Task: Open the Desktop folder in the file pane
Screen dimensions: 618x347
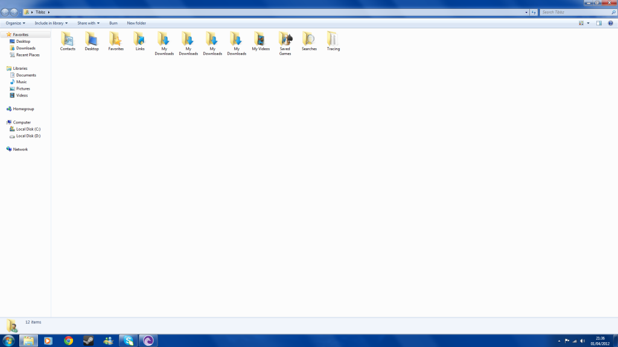Action: click(92, 42)
